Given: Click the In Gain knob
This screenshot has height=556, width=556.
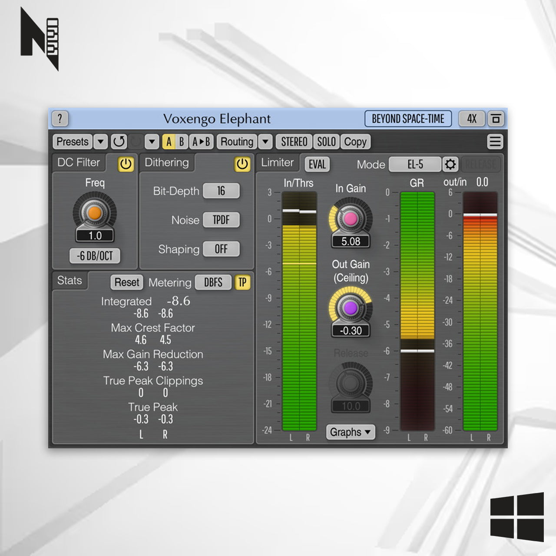Looking at the screenshot, I should point(351,218).
